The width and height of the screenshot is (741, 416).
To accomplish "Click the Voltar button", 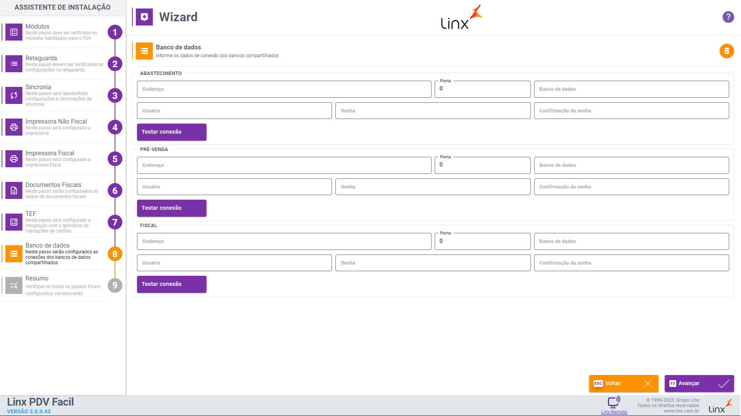I will point(624,384).
